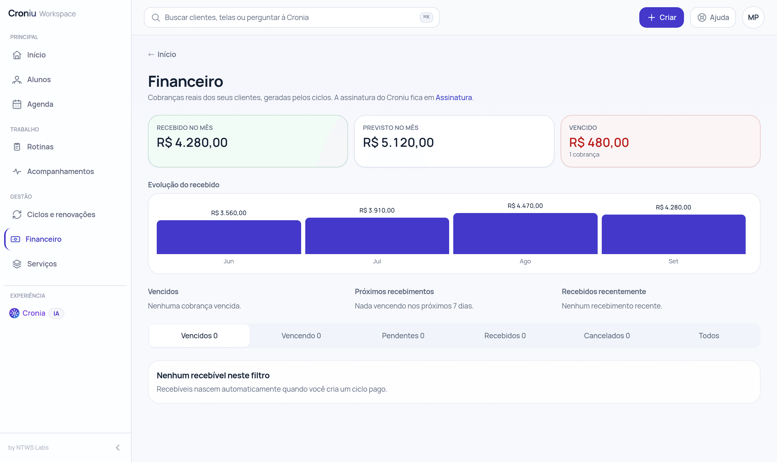This screenshot has height=462, width=777.
Task: Click the Início home icon in sidebar
Action: pyautogui.click(x=17, y=55)
